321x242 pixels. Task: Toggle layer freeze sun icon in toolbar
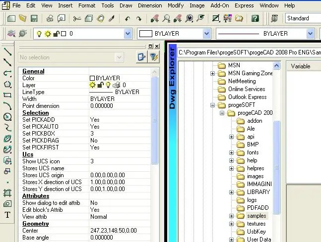click(48, 34)
